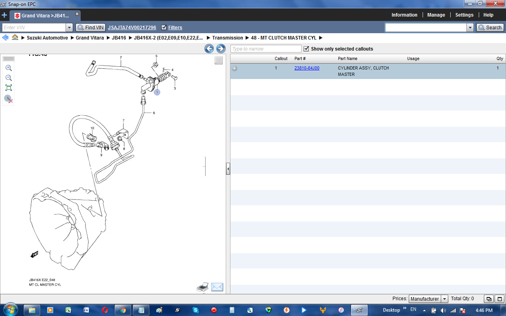Toggle the Filters checkbox
Viewport: 506px width, 316px height.
[x=164, y=27]
